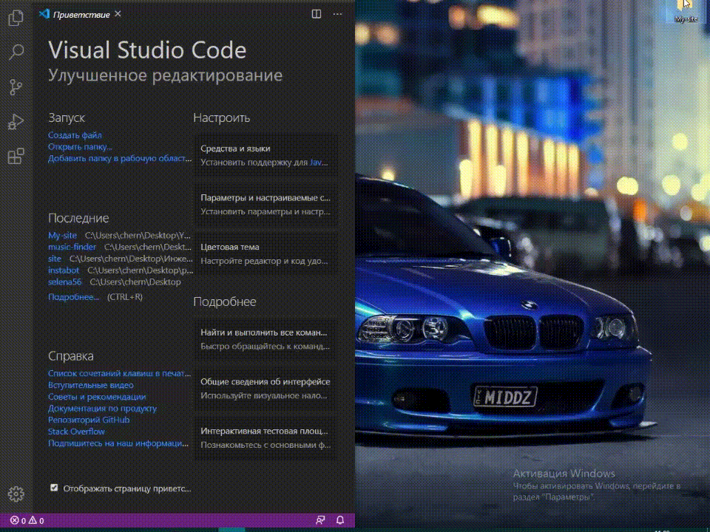This screenshot has height=532, width=710.
Task: Open Список сочетаний клавиш link
Action: click(120, 373)
